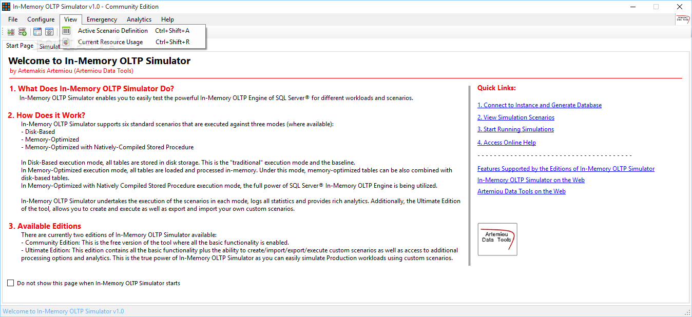Screen dimensions: 692x317
Task: Click the 'Quick Links:' heading
Action: tap(496, 88)
